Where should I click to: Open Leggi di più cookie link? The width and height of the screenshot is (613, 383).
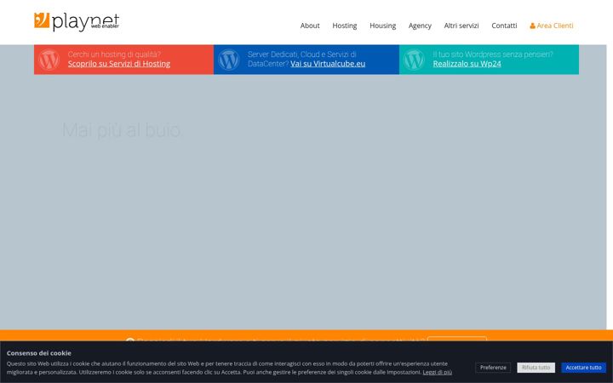click(437, 372)
